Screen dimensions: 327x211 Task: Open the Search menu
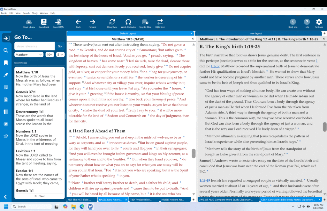point(26,13)
